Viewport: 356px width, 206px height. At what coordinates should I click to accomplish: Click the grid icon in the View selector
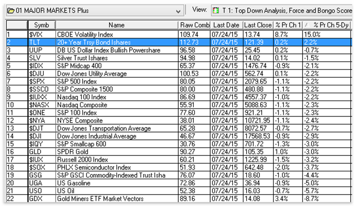point(216,10)
